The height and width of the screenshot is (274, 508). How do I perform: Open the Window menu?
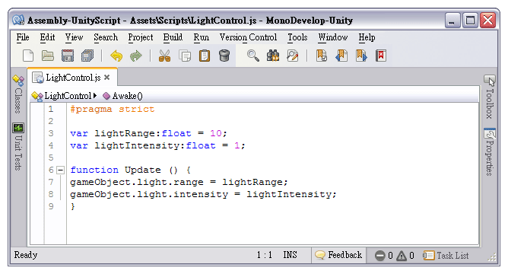pyautogui.click(x=333, y=37)
